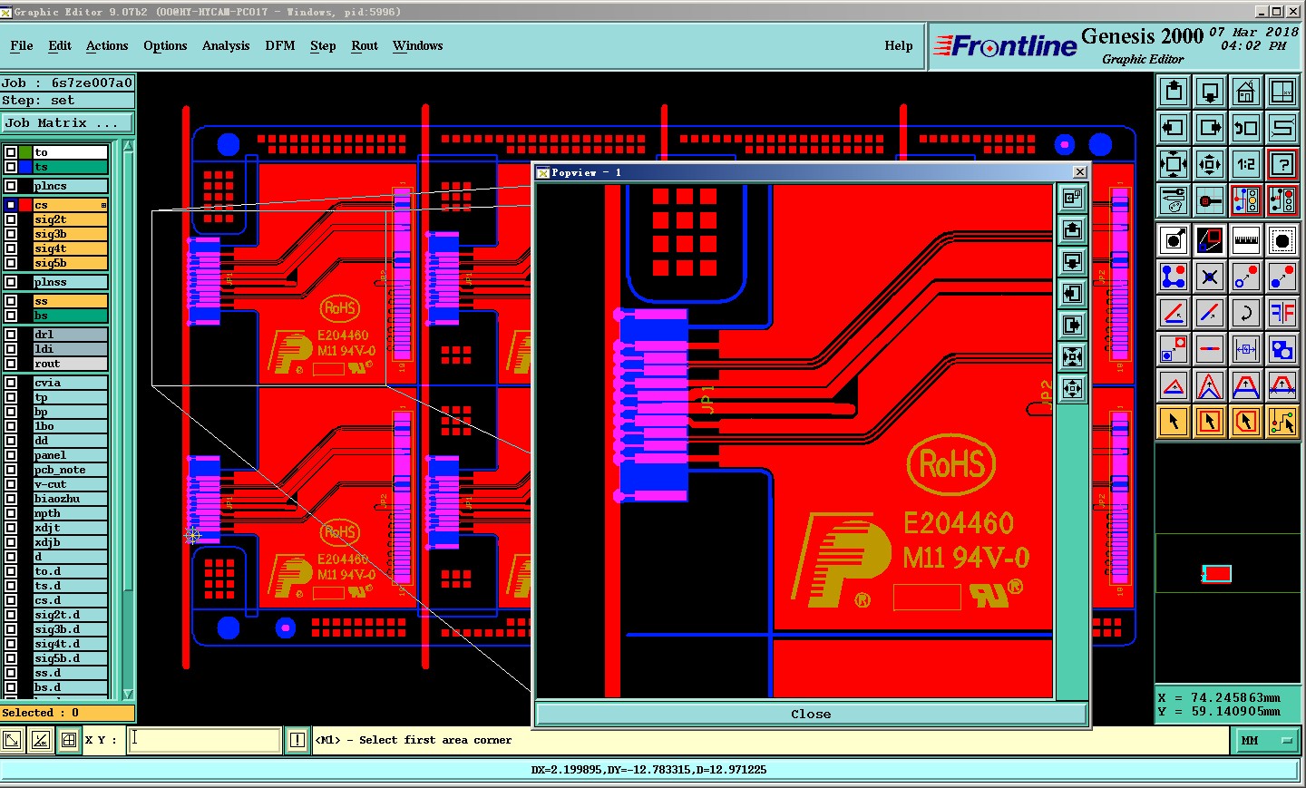
Task: Click the ruler measurement tool icon
Action: (x=1246, y=240)
